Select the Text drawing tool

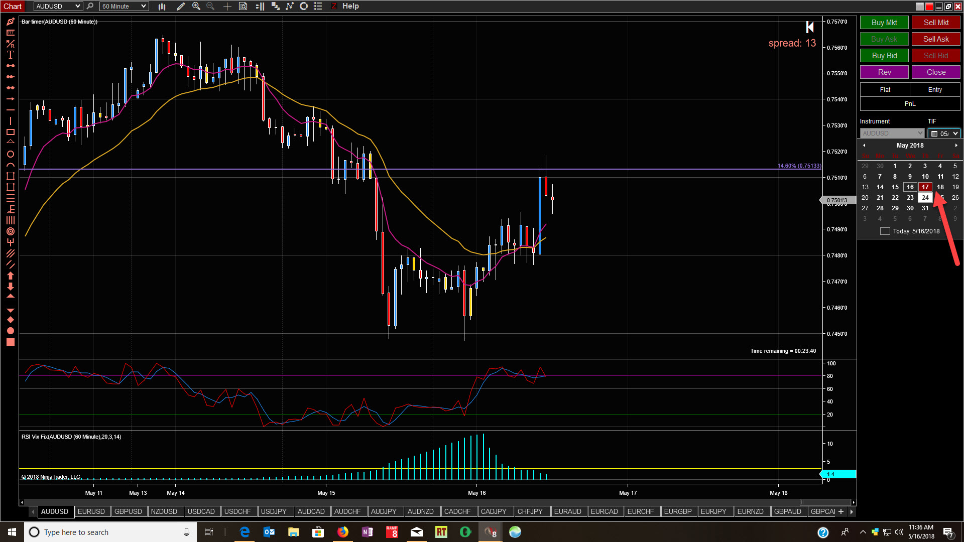point(10,55)
